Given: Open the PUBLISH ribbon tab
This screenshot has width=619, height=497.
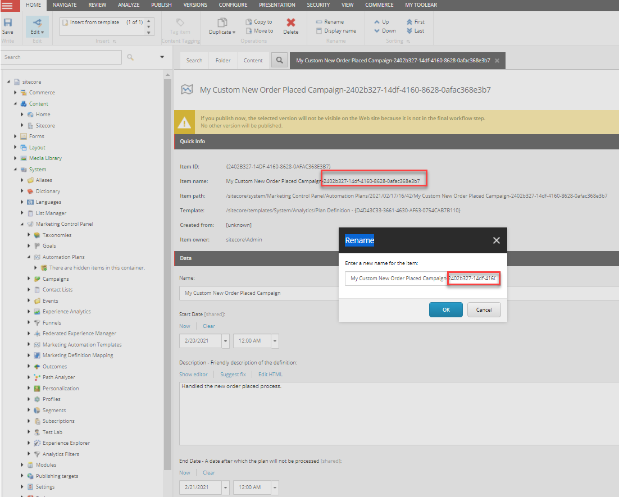Looking at the screenshot, I should click(161, 4).
